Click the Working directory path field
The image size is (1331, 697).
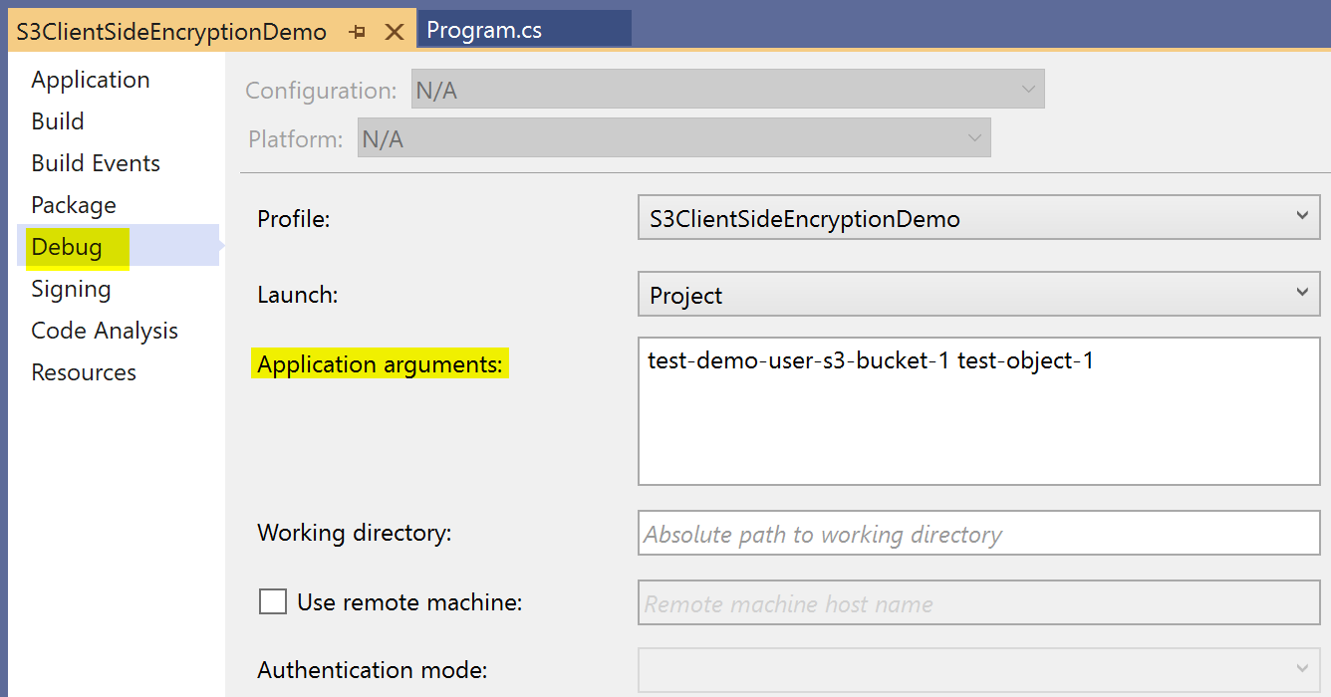click(978, 534)
